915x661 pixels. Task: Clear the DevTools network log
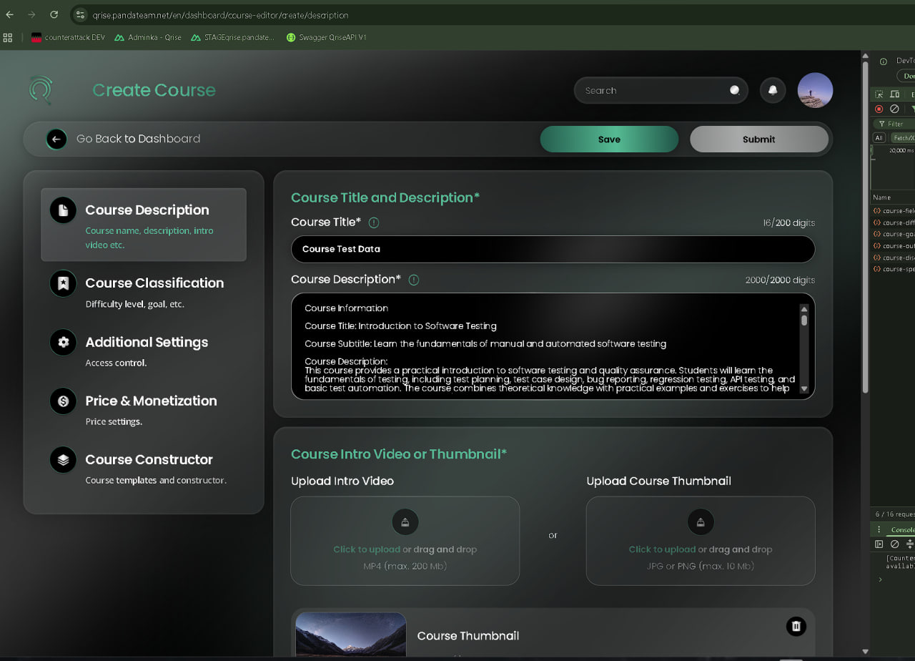tap(894, 109)
